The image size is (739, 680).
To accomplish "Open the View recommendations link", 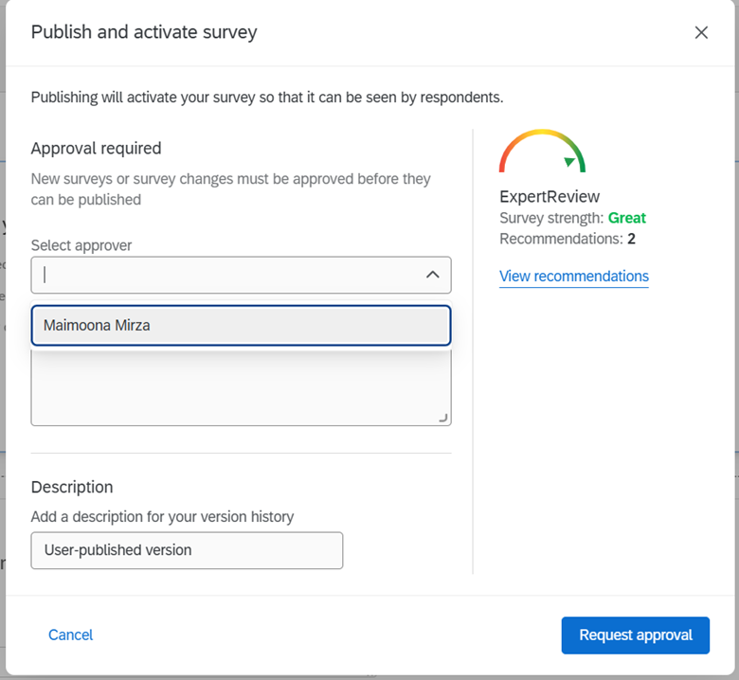I will 573,277.
